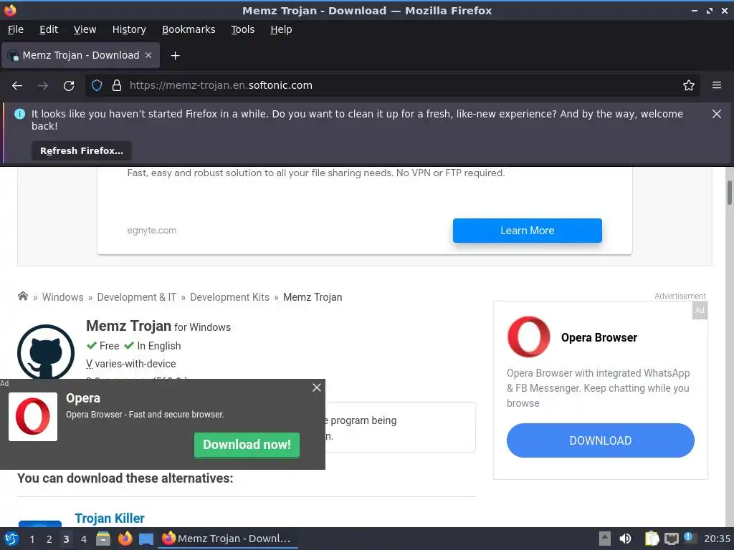
Task: Reload the current page
Action: (x=69, y=86)
